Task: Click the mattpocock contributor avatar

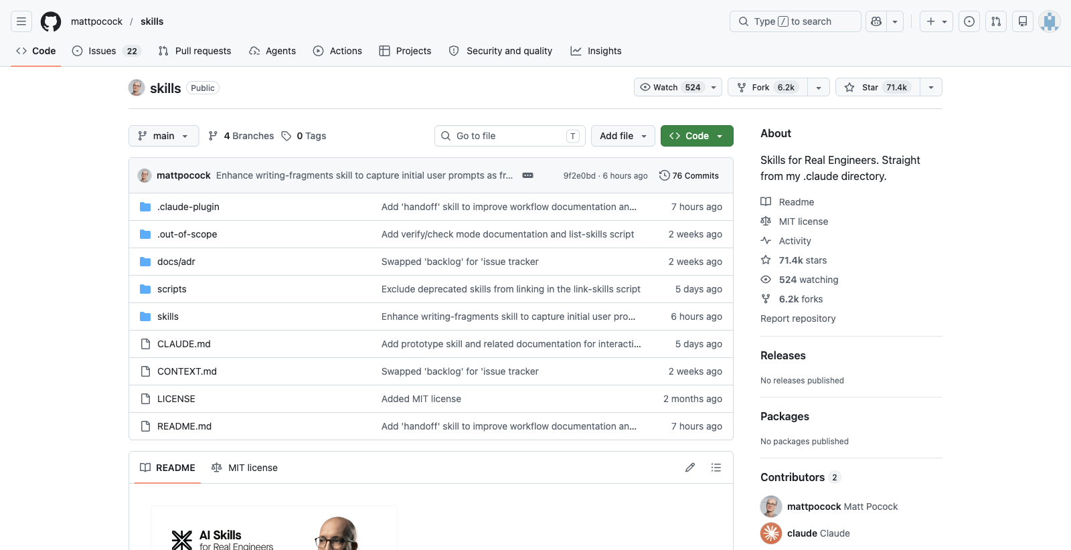Action: (x=771, y=507)
